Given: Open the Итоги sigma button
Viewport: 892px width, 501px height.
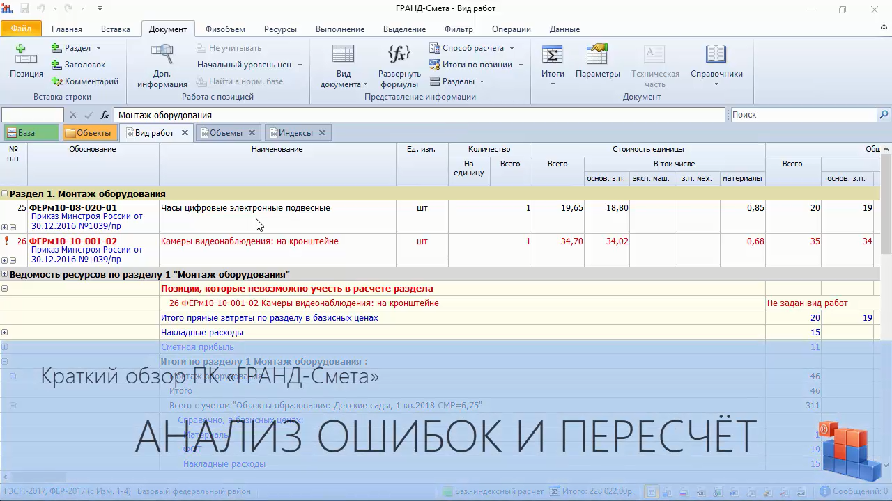Looking at the screenshot, I should (x=553, y=65).
